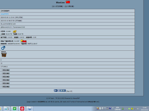Open the notepad icon in the taskbar
The width and height of the screenshot is (149, 111).
pyautogui.click(x=7, y=109)
